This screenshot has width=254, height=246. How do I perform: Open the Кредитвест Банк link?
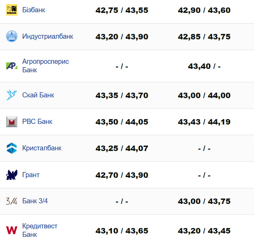[x=40, y=230]
